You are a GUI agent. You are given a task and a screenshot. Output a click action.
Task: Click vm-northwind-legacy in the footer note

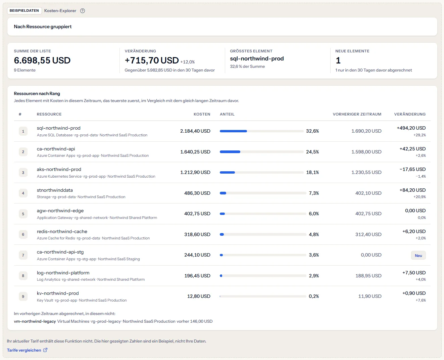35,321
